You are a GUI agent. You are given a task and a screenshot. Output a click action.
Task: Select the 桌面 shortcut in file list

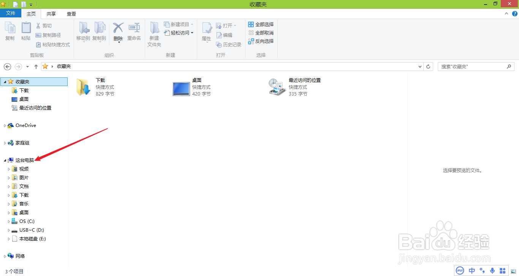click(x=192, y=87)
